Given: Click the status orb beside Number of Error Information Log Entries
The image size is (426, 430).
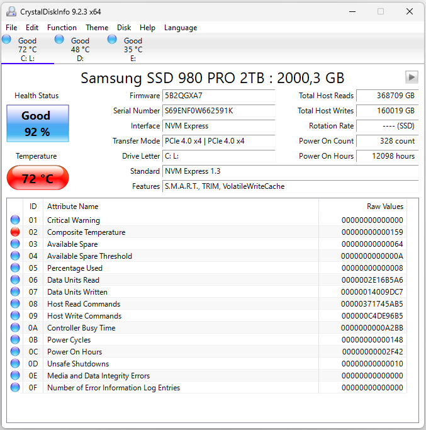Looking at the screenshot, I should click(x=15, y=387).
